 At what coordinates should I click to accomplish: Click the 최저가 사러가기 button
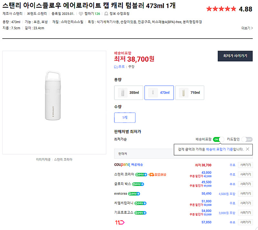[235, 56]
